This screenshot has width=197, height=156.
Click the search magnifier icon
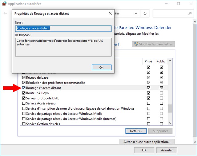(190, 13)
